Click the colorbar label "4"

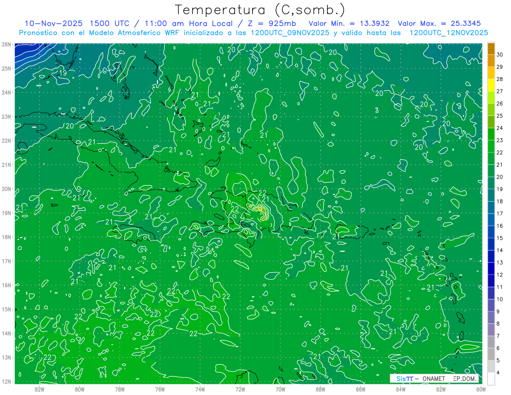[498, 373]
